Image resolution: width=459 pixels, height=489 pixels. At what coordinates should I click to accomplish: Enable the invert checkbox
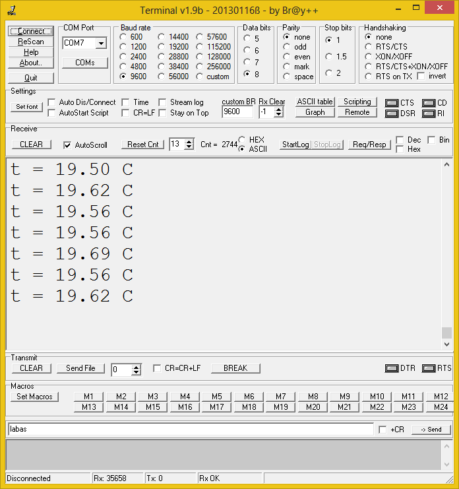421,76
